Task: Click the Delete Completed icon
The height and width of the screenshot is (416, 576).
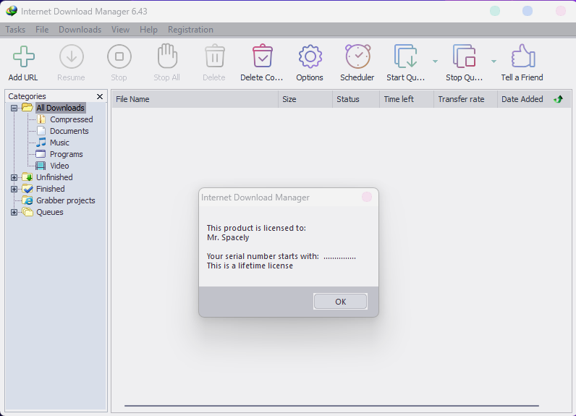Action: coord(262,56)
